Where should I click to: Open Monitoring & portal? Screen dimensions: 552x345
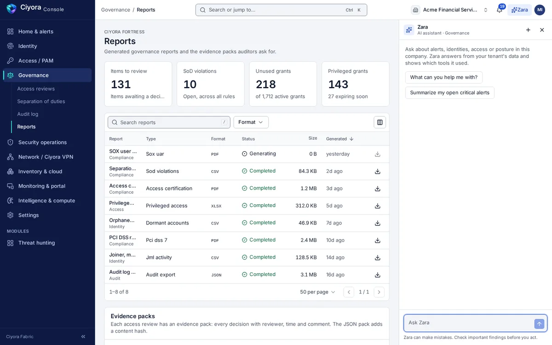click(x=47, y=186)
